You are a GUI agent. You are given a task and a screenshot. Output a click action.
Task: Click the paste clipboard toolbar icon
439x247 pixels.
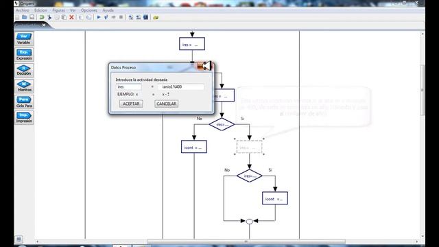click(64, 17)
